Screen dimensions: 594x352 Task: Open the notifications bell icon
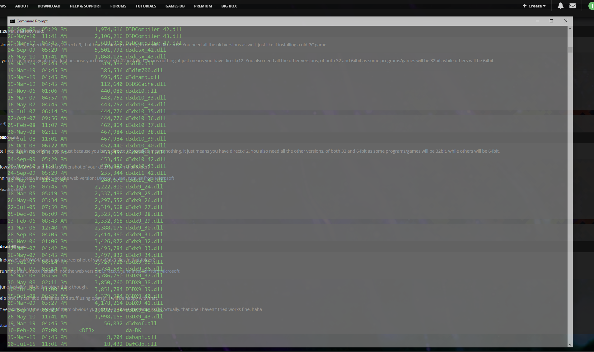pos(560,6)
